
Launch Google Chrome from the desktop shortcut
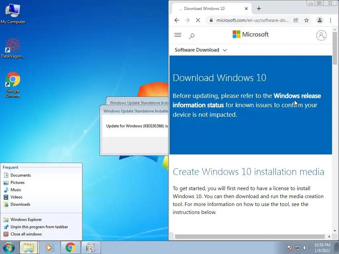coord(13,85)
